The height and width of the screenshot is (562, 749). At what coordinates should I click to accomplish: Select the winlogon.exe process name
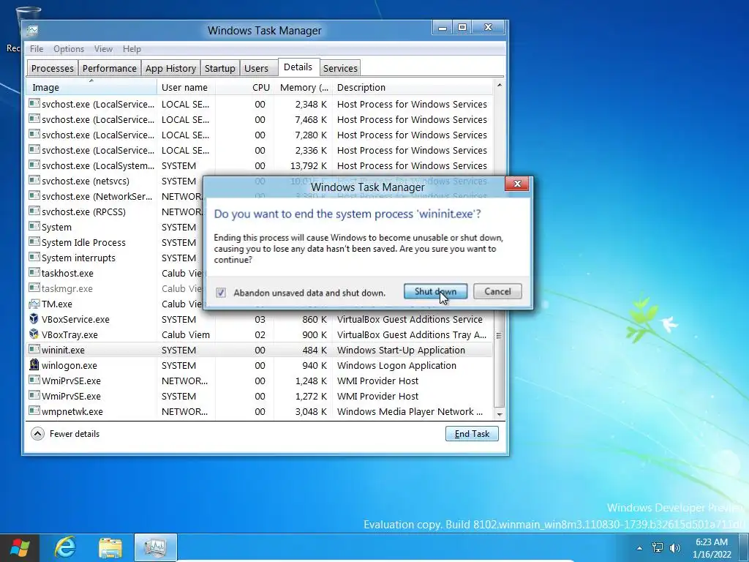[69, 366]
